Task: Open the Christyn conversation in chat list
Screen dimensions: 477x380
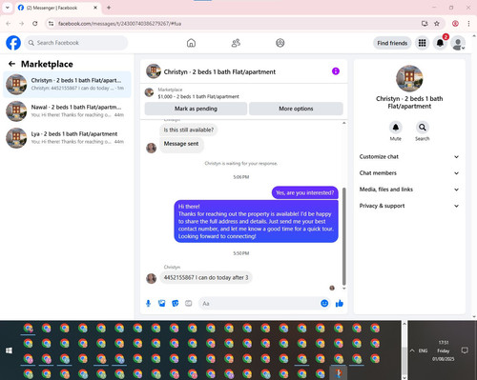Action: tap(67, 85)
